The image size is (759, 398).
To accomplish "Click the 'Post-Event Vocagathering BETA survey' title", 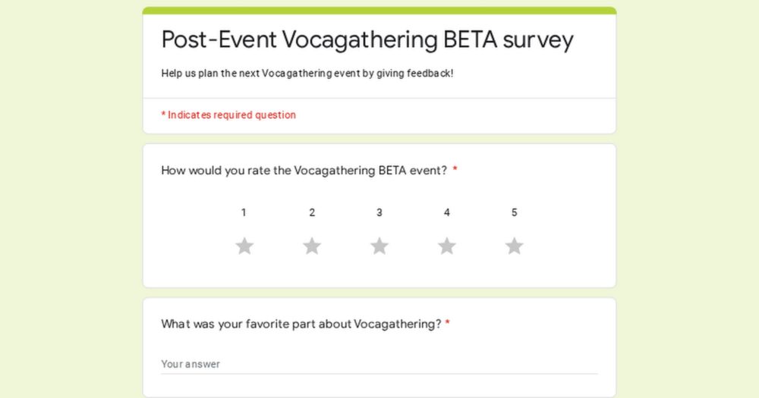I will pos(367,39).
